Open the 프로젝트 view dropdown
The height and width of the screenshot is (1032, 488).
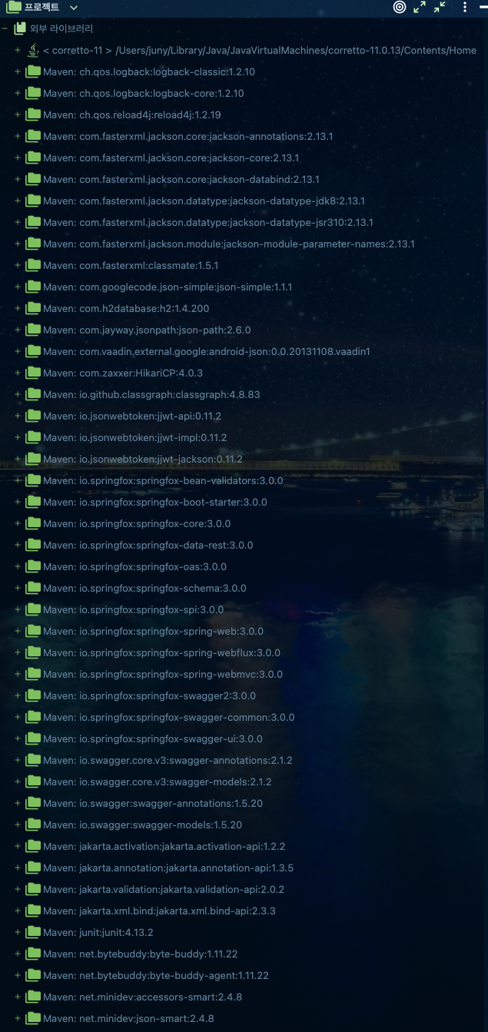pos(74,7)
